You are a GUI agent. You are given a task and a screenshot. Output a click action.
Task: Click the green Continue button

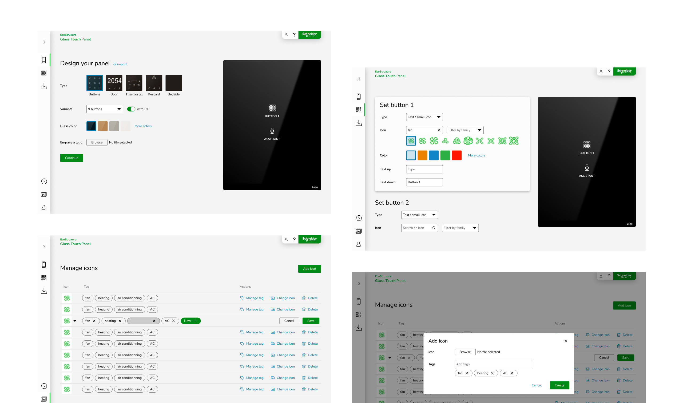coord(72,158)
